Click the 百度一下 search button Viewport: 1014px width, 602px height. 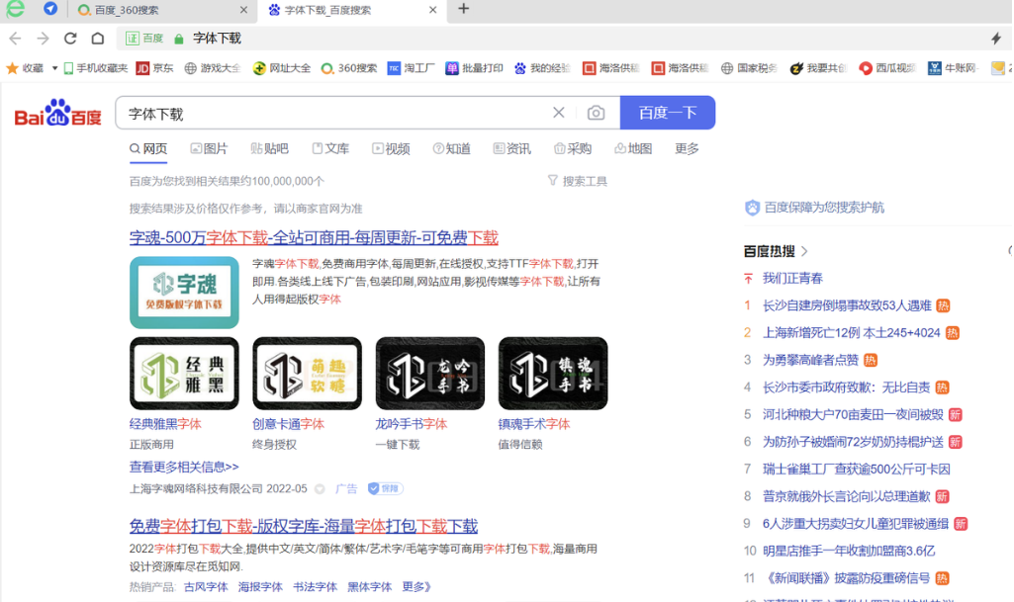tap(668, 113)
